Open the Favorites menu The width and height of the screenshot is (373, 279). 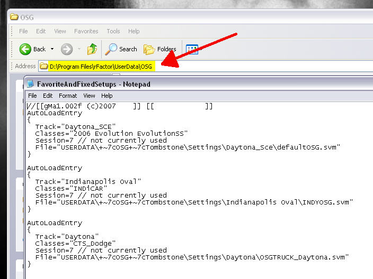point(86,31)
